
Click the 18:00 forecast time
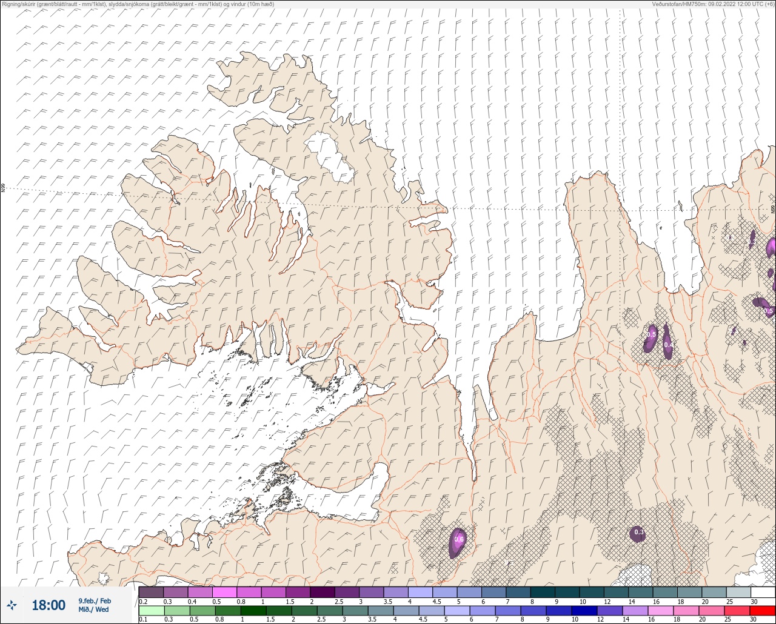coord(48,605)
